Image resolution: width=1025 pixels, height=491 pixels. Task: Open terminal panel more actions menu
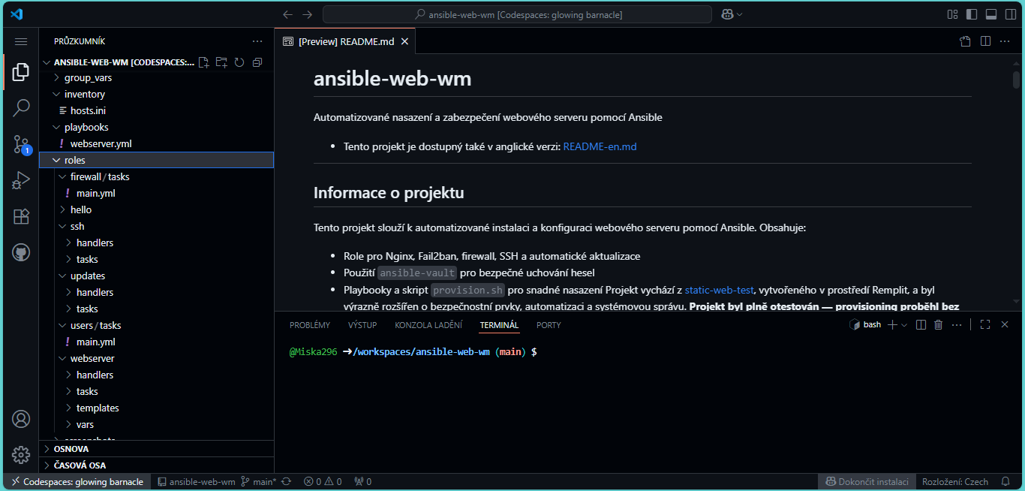pyautogui.click(x=957, y=324)
